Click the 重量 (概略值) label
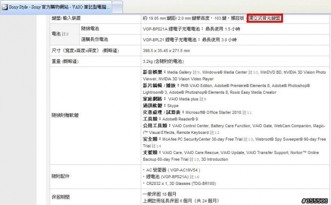Viewport: 331px width, 205px height. 65,62
